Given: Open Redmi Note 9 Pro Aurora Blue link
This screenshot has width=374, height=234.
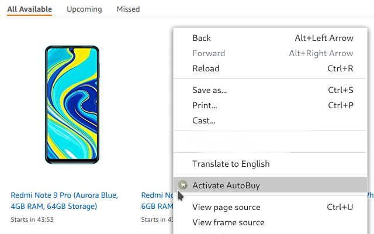Looking at the screenshot, I should pyautogui.click(x=64, y=201).
